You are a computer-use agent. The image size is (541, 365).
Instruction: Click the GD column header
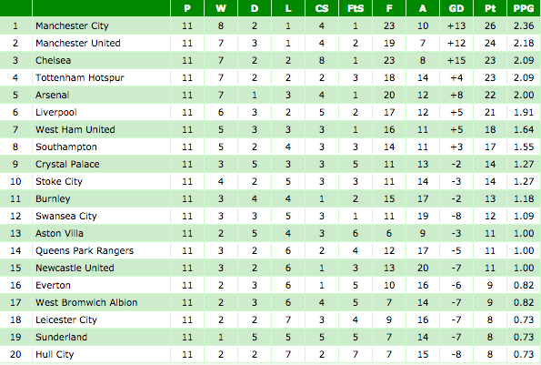click(x=456, y=8)
